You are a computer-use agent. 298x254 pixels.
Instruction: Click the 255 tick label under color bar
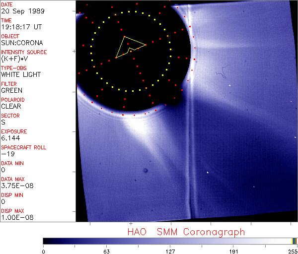click(293, 251)
